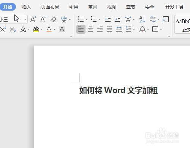Switch to the 视图 tab
Viewport: 190px width, 148px height.
(112, 7)
